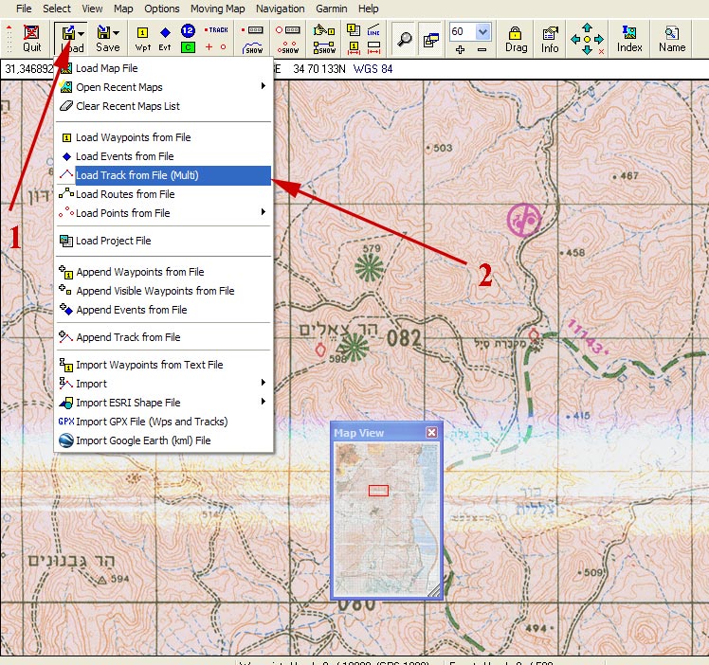Click the blue 12 circle icon
Image resolution: width=709 pixels, height=665 pixels.
pos(188,30)
